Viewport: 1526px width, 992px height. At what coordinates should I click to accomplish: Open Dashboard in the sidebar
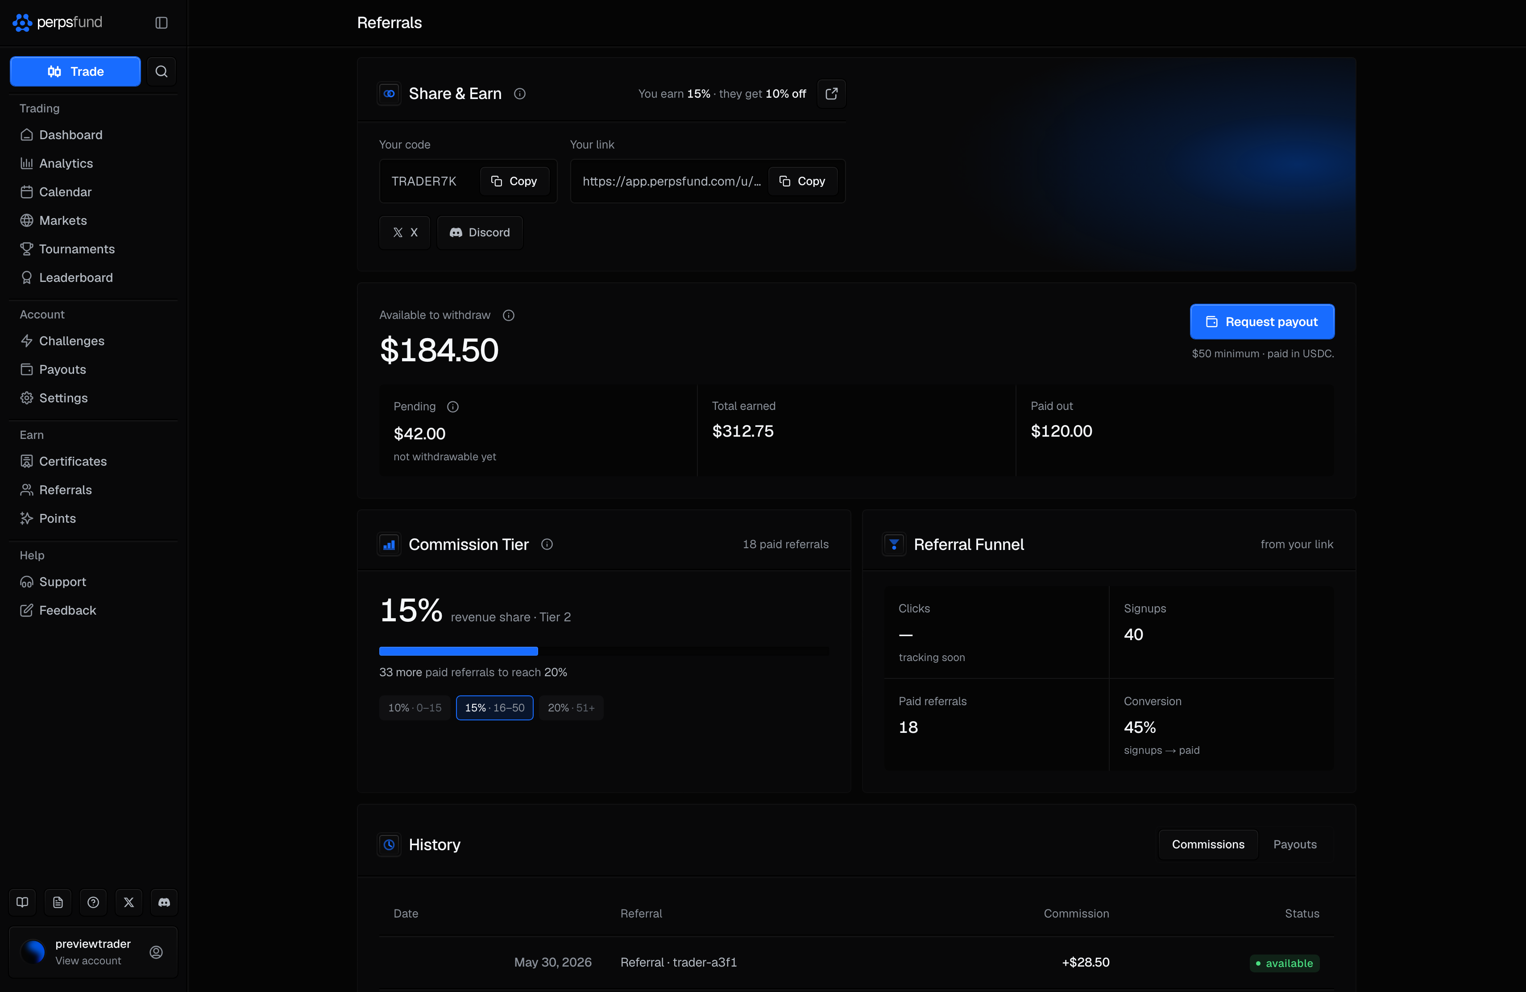(x=93, y=135)
